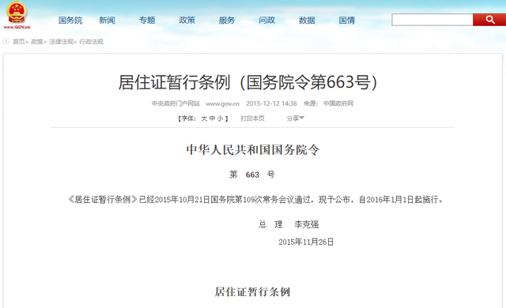Click the 中国政府网 source name
Image resolution: width=506 pixels, height=308 pixels.
[x=338, y=103]
